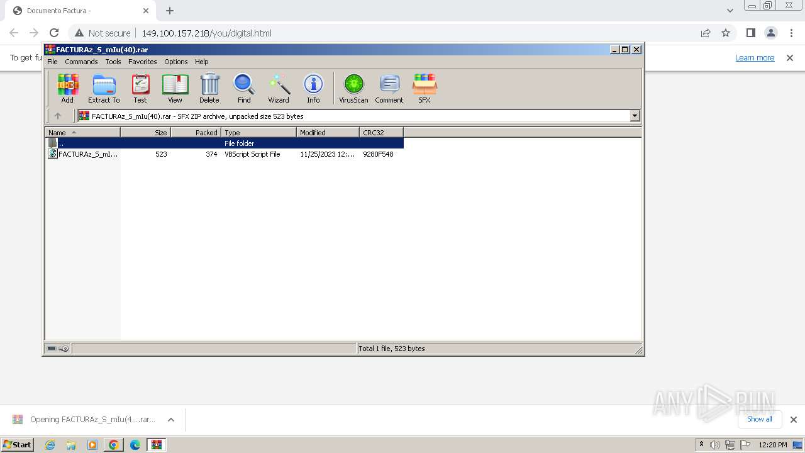Open File Explorer from the taskbar
The height and width of the screenshot is (453, 805).
pyautogui.click(x=71, y=445)
